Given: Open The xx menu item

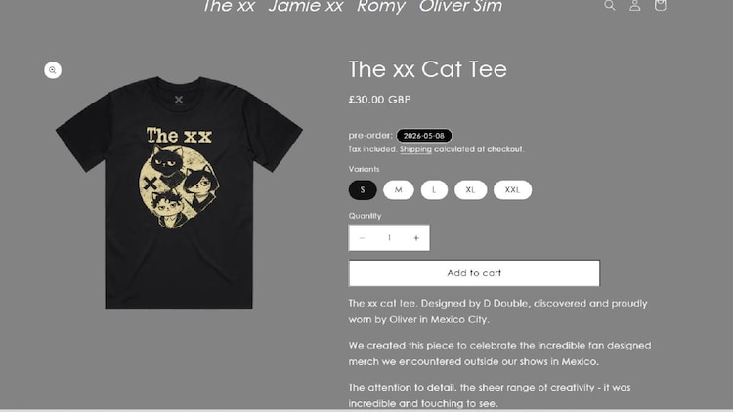Looking at the screenshot, I should [229, 6].
